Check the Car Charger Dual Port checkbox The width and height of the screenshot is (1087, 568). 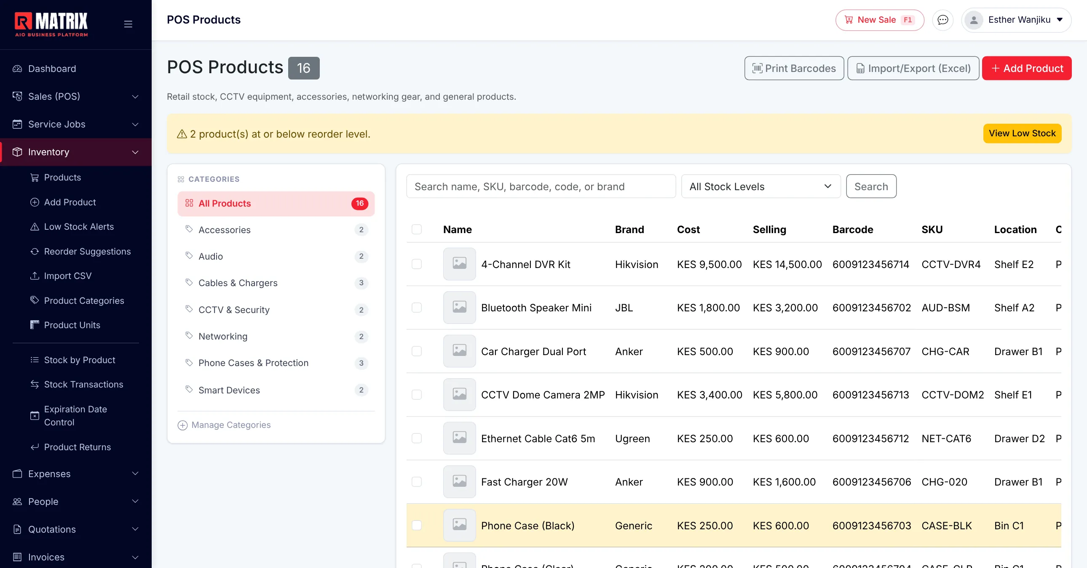(417, 351)
